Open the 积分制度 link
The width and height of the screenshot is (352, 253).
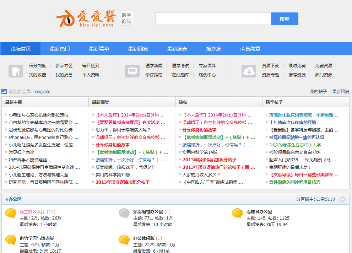click(x=38, y=65)
